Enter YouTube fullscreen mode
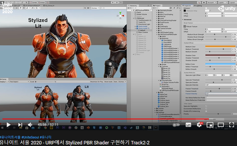 [232, 125]
